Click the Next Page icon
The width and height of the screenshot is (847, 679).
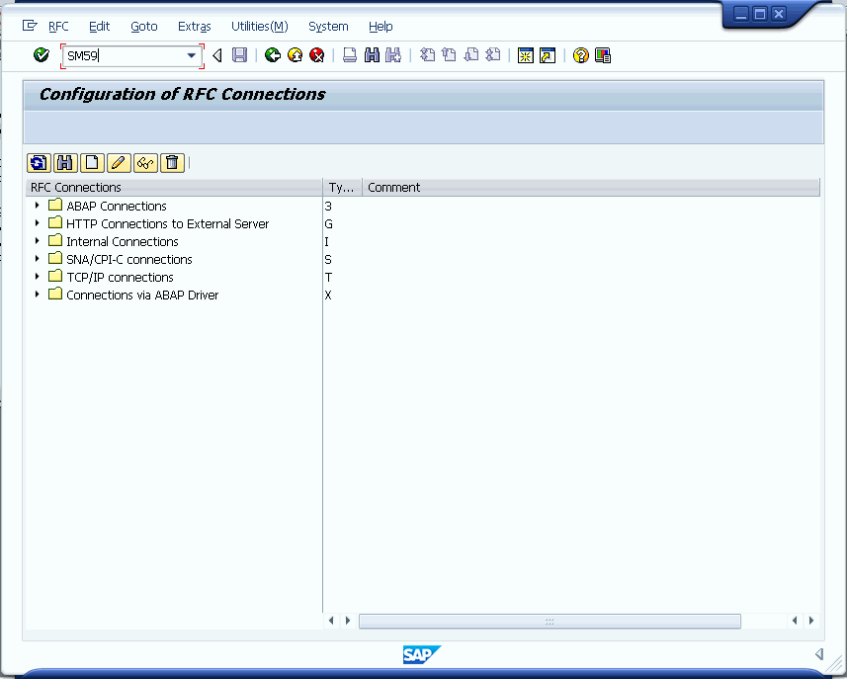tap(471, 55)
